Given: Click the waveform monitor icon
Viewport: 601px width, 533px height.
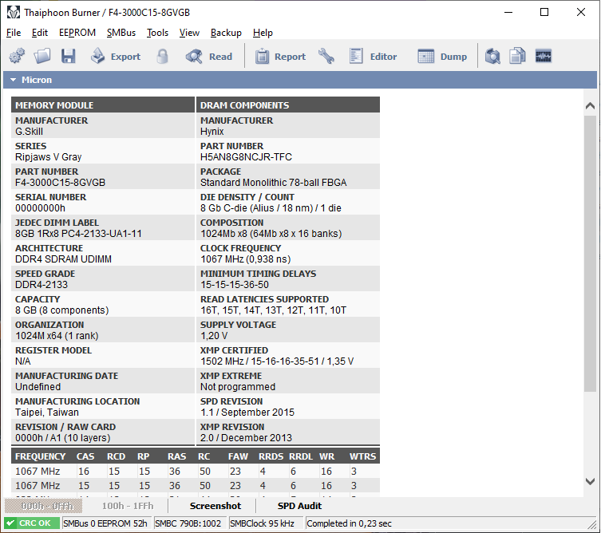Looking at the screenshot, I should (543, 57).
